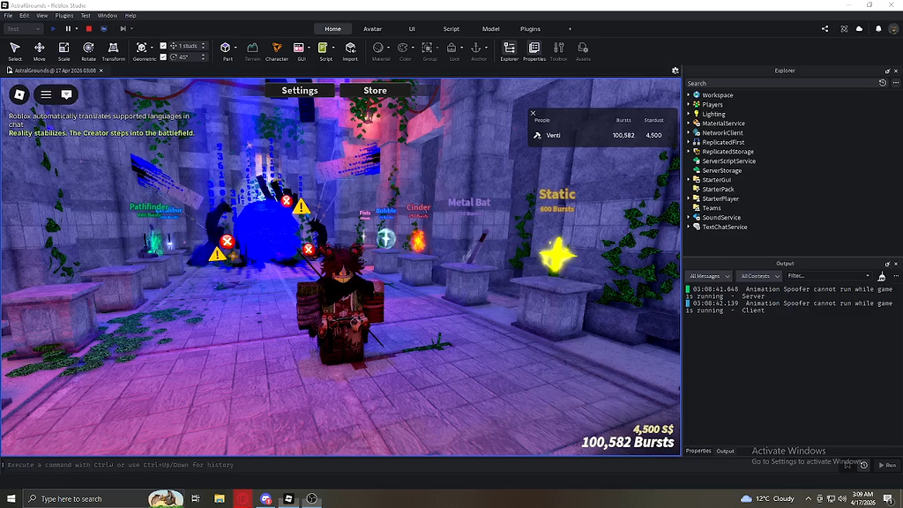903x508 pixels.
Task: Toggle the studs move snapping checkbox
Action: click(x=163, y=46)
